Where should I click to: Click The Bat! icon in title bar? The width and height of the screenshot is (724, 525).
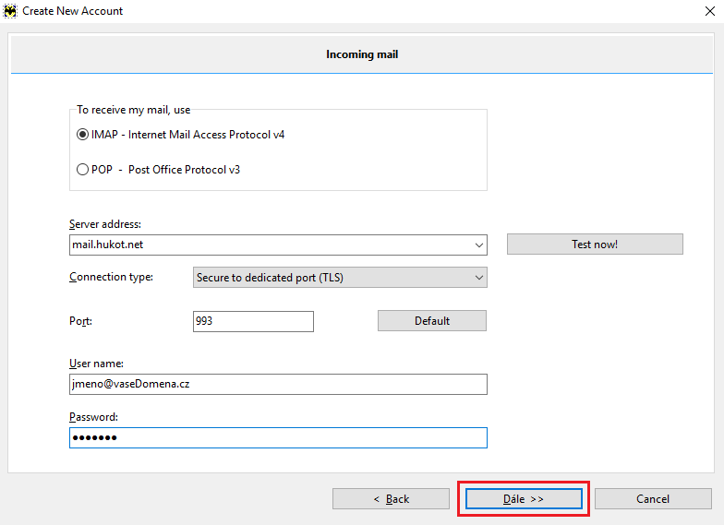tap(11, 11)
